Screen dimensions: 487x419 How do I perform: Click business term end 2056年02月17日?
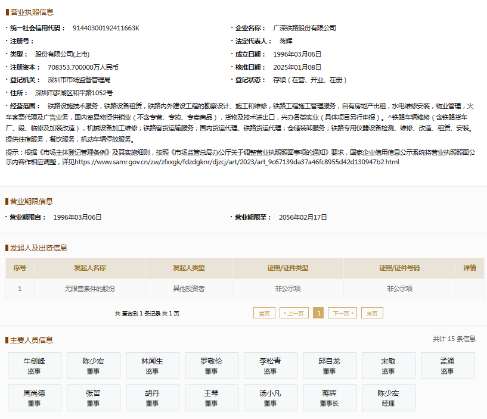(x=303, y=217)
